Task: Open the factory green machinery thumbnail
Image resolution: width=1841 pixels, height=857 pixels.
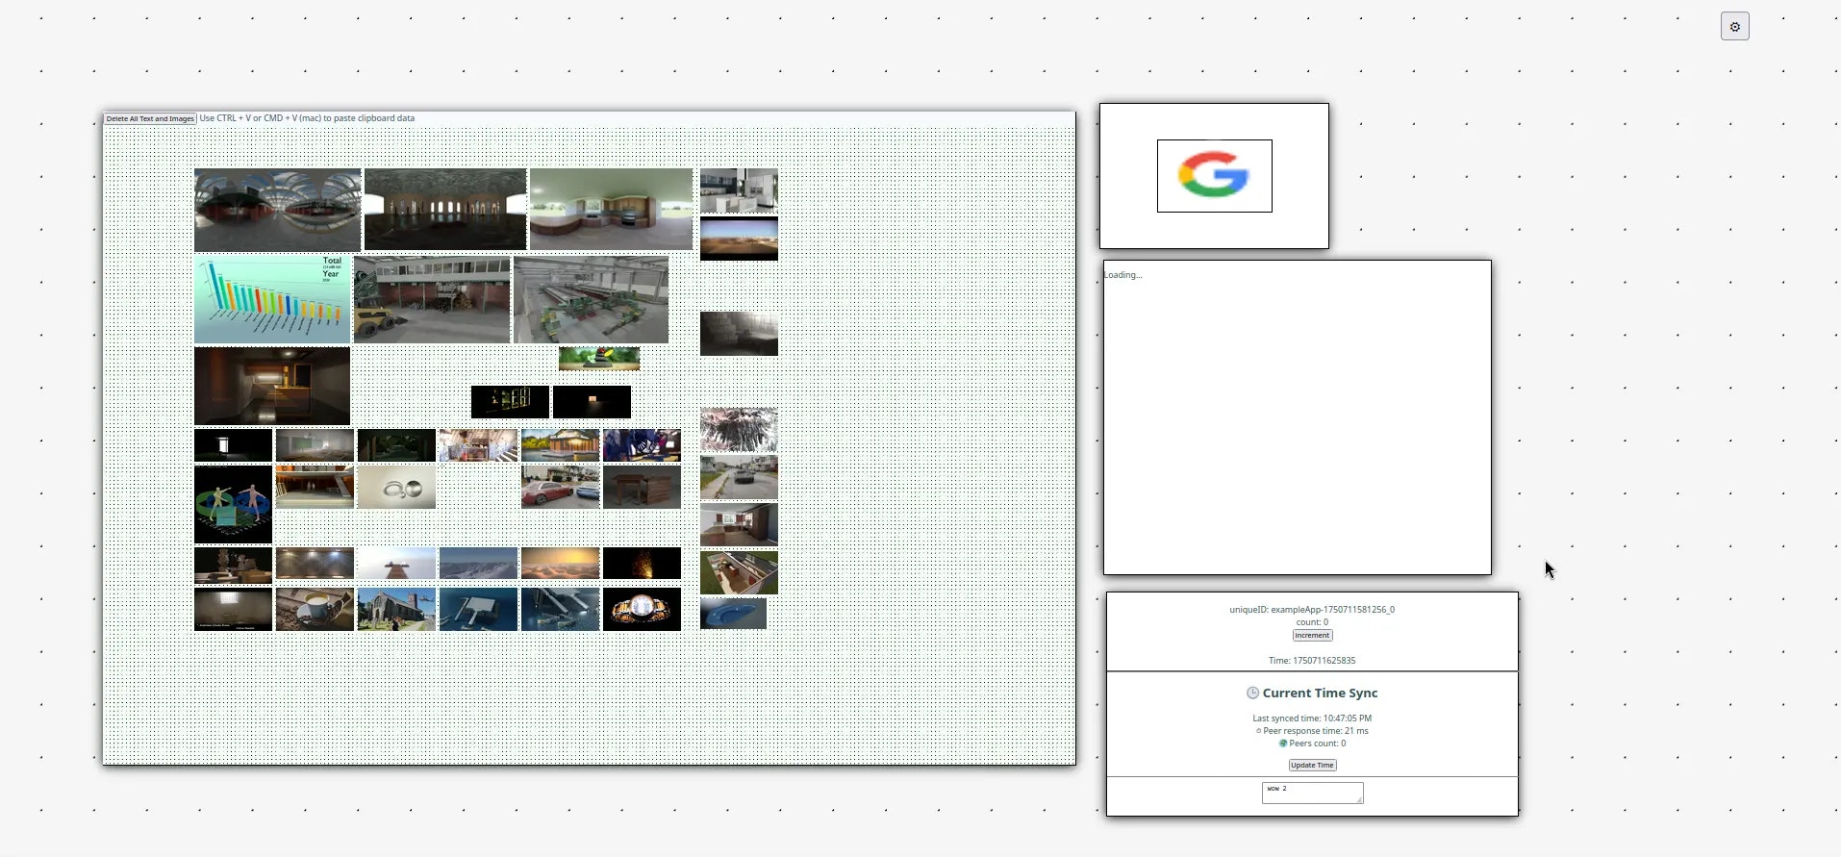Action: click(591, 299)
